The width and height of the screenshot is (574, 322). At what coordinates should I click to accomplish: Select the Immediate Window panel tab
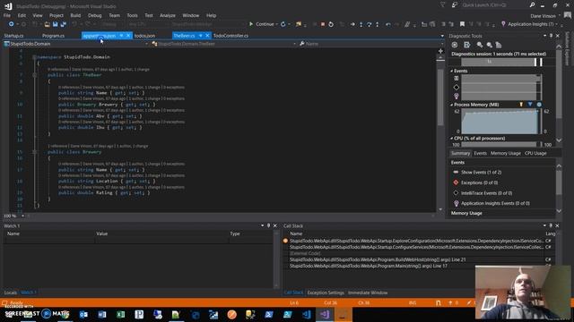coord(368,292)
